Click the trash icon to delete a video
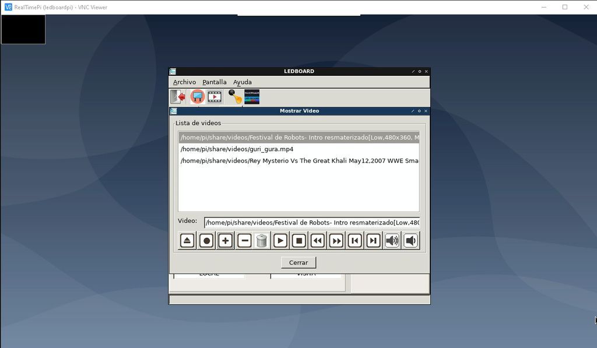Screen dimensions: 597x348 coord(262,240)
